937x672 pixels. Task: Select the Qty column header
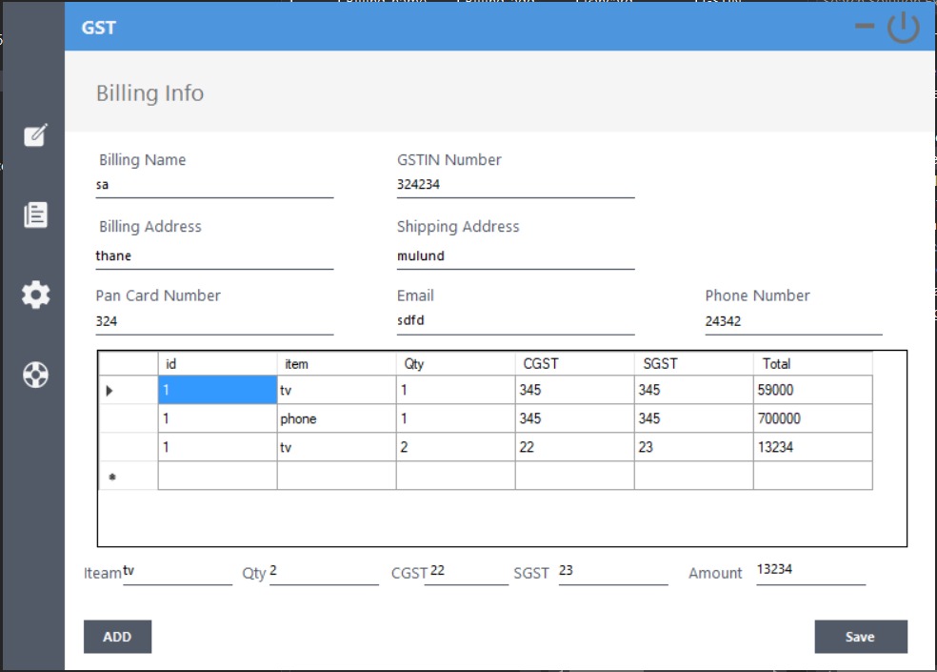point(455,364)
